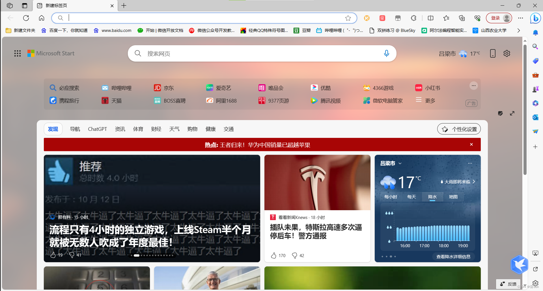The width and height of the screenshot is (543, 291).
Task: Open the Tesla news article thumbnail
Action: pos(317,183)
